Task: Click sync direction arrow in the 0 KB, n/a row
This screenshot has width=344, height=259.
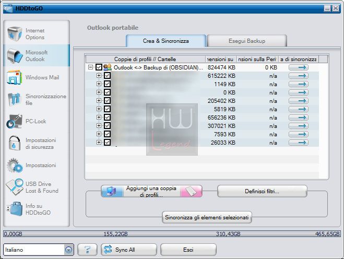Action: click(x=299, y=92)
